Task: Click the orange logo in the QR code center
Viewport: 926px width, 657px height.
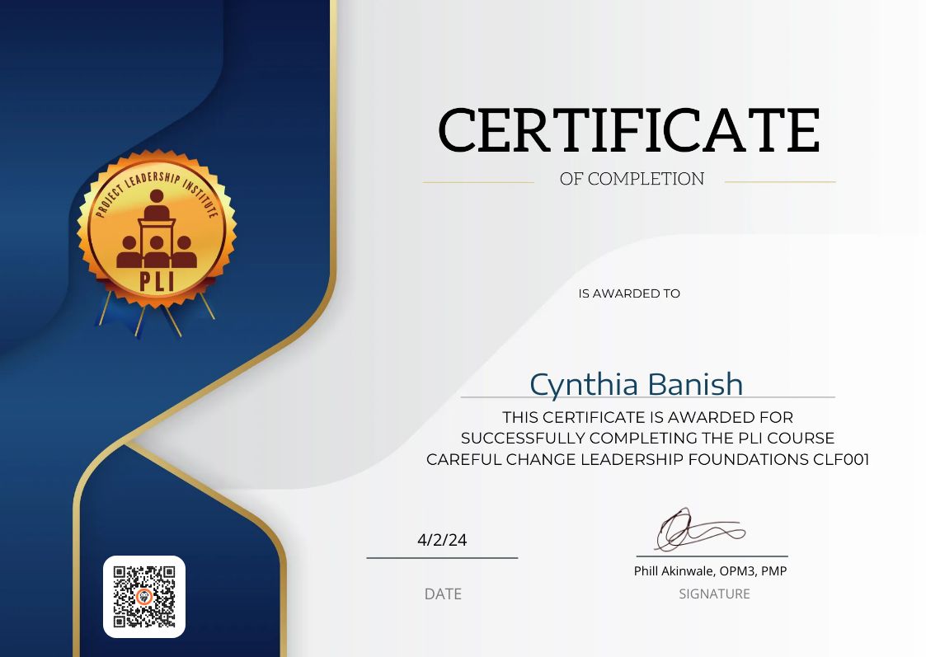Action: (144, 598)
